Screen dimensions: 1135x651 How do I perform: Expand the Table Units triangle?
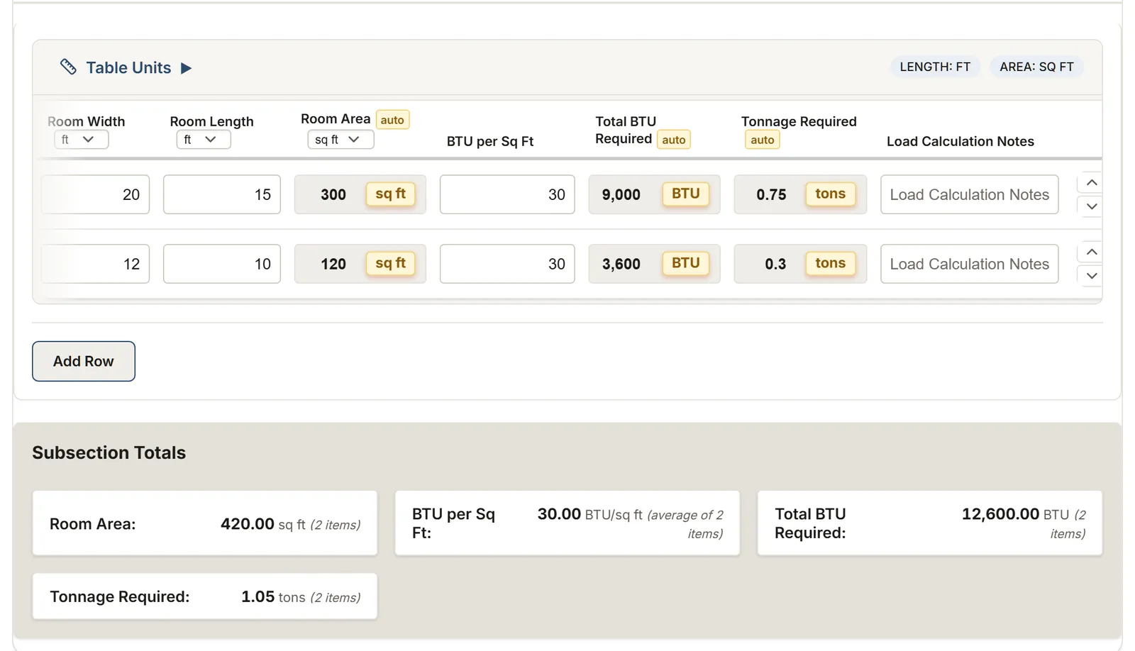(186, 68)
